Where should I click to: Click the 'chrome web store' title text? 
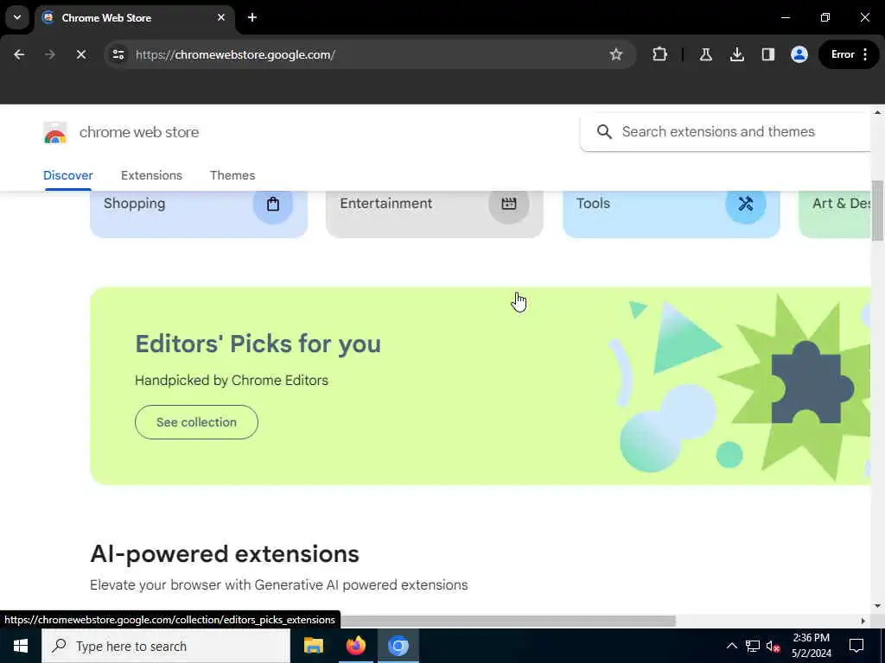[x=139, y=132]
